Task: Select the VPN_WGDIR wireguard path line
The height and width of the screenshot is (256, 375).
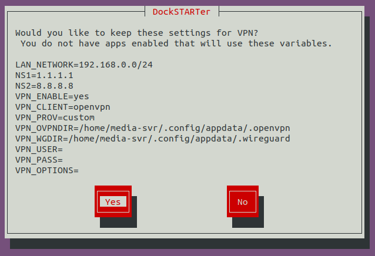Action: [153, 139]
